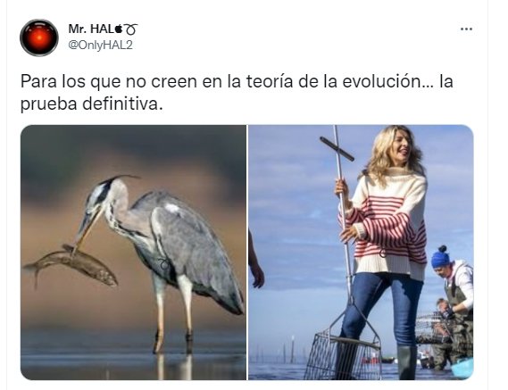This screenshot has width=508, height=390.
Task: Click the apple emoji beside Mr. HAL
Action: 119,29
